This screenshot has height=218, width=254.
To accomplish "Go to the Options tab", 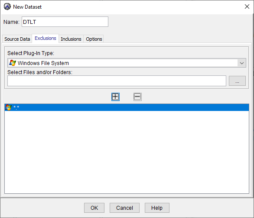I will click(x=94, y=39).
